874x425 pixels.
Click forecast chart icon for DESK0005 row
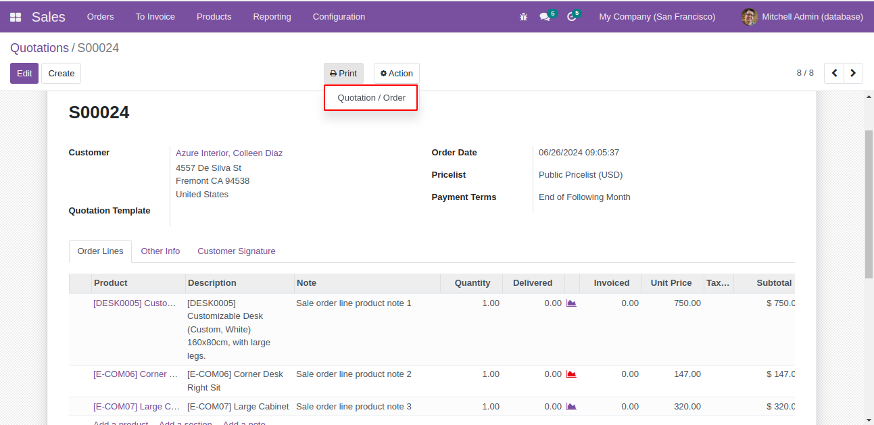571,303
